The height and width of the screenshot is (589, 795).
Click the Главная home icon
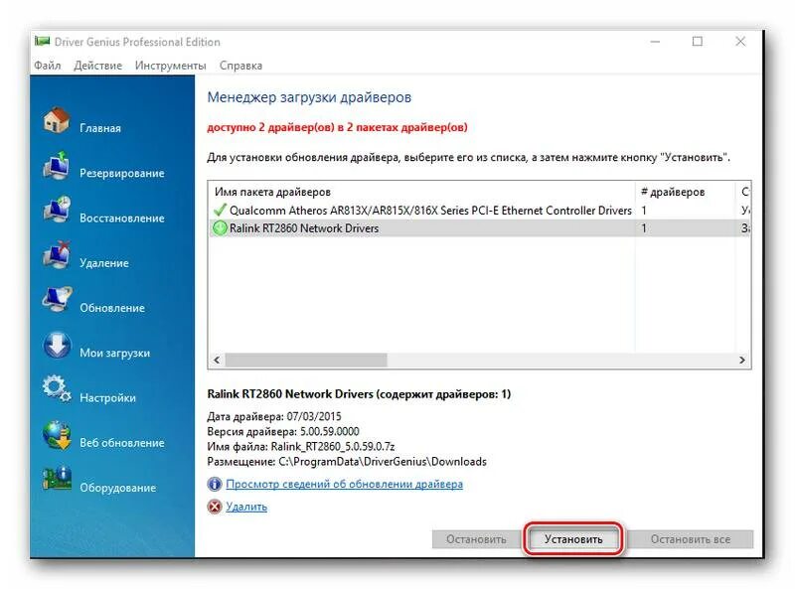click(57, 120)
